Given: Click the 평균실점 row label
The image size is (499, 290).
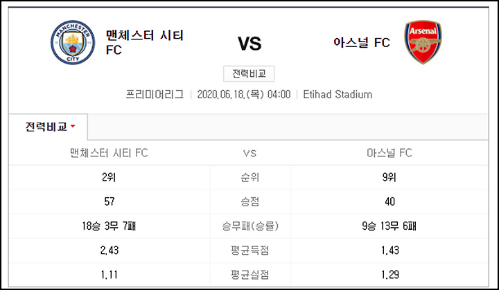Looking at the screenshot, I should 249,274.
